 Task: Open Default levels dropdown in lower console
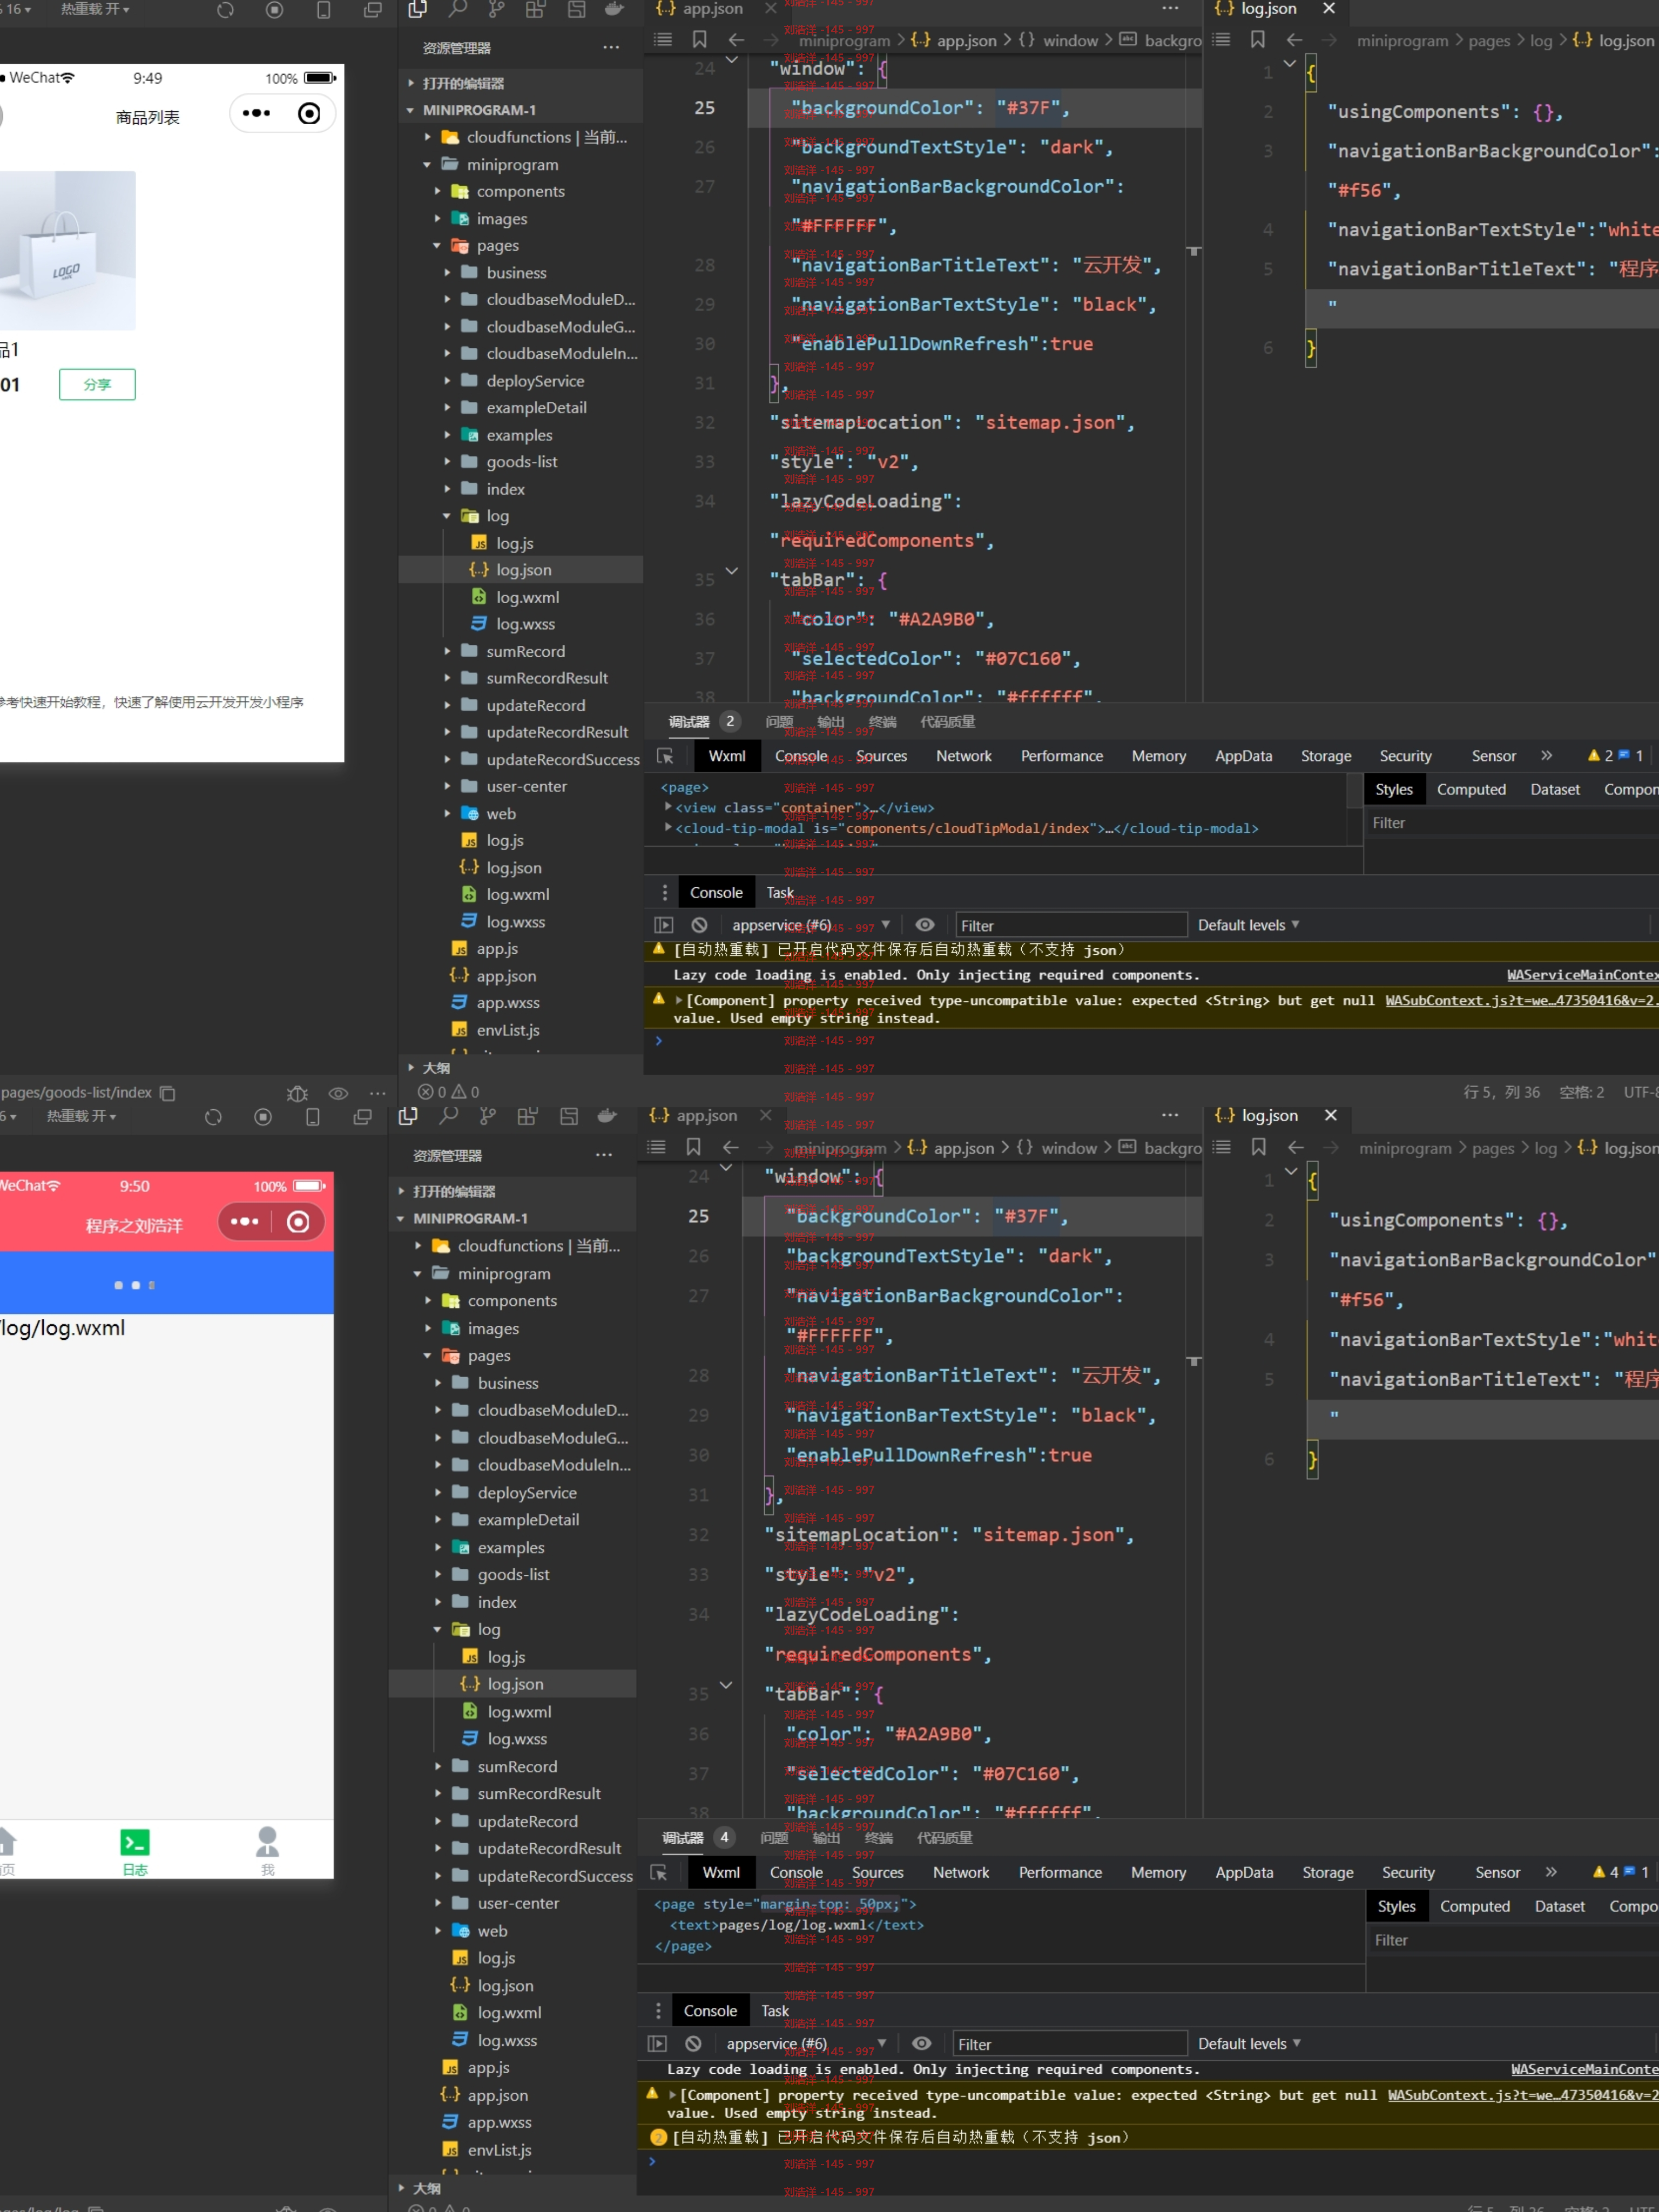point(1248,2043)
